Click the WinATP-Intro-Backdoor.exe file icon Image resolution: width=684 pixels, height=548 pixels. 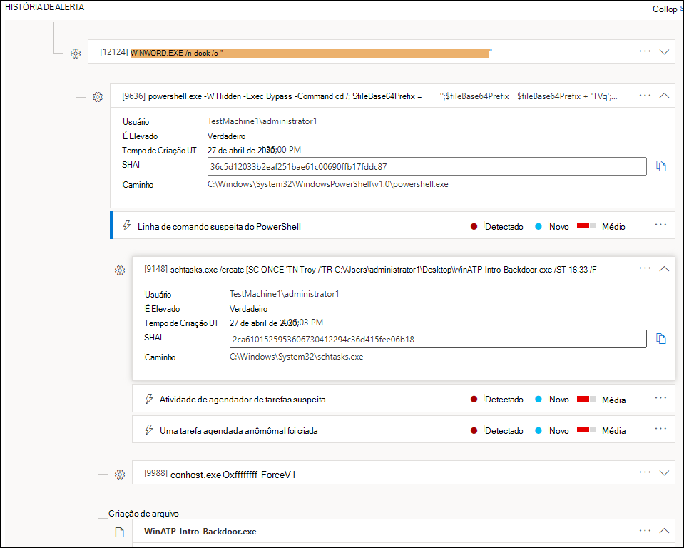coord(120,532)
